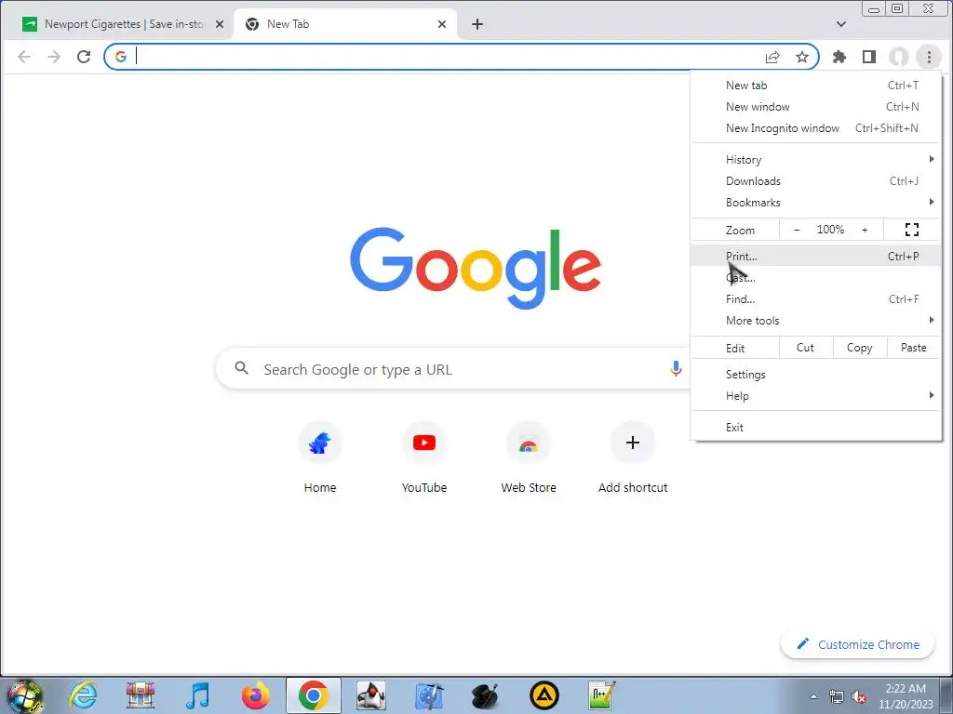Expand the More tools submenu
This screenshot has height=714, width=953.
coord(815,321)
